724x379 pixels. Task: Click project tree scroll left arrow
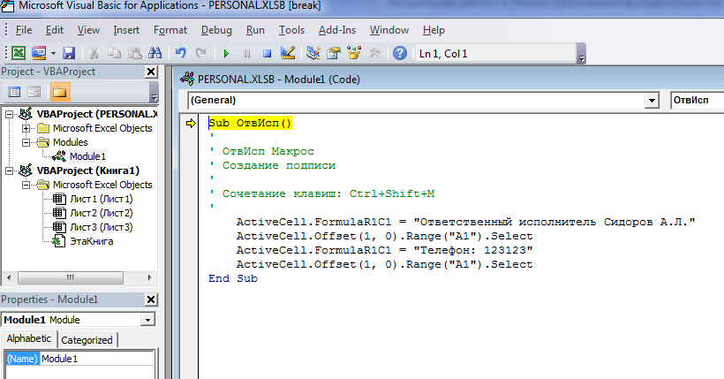click(x=9, y=277)
